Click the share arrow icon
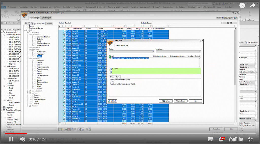Screen dimensions: 260x144 click(x=253, y=5)
